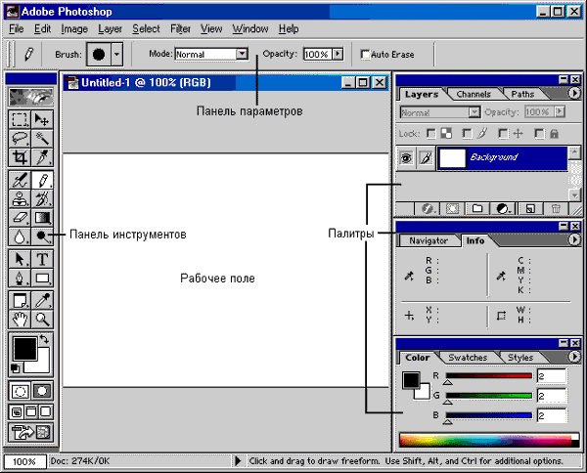
Task: Swap foreground and background colors
Action: click(44, 340)
